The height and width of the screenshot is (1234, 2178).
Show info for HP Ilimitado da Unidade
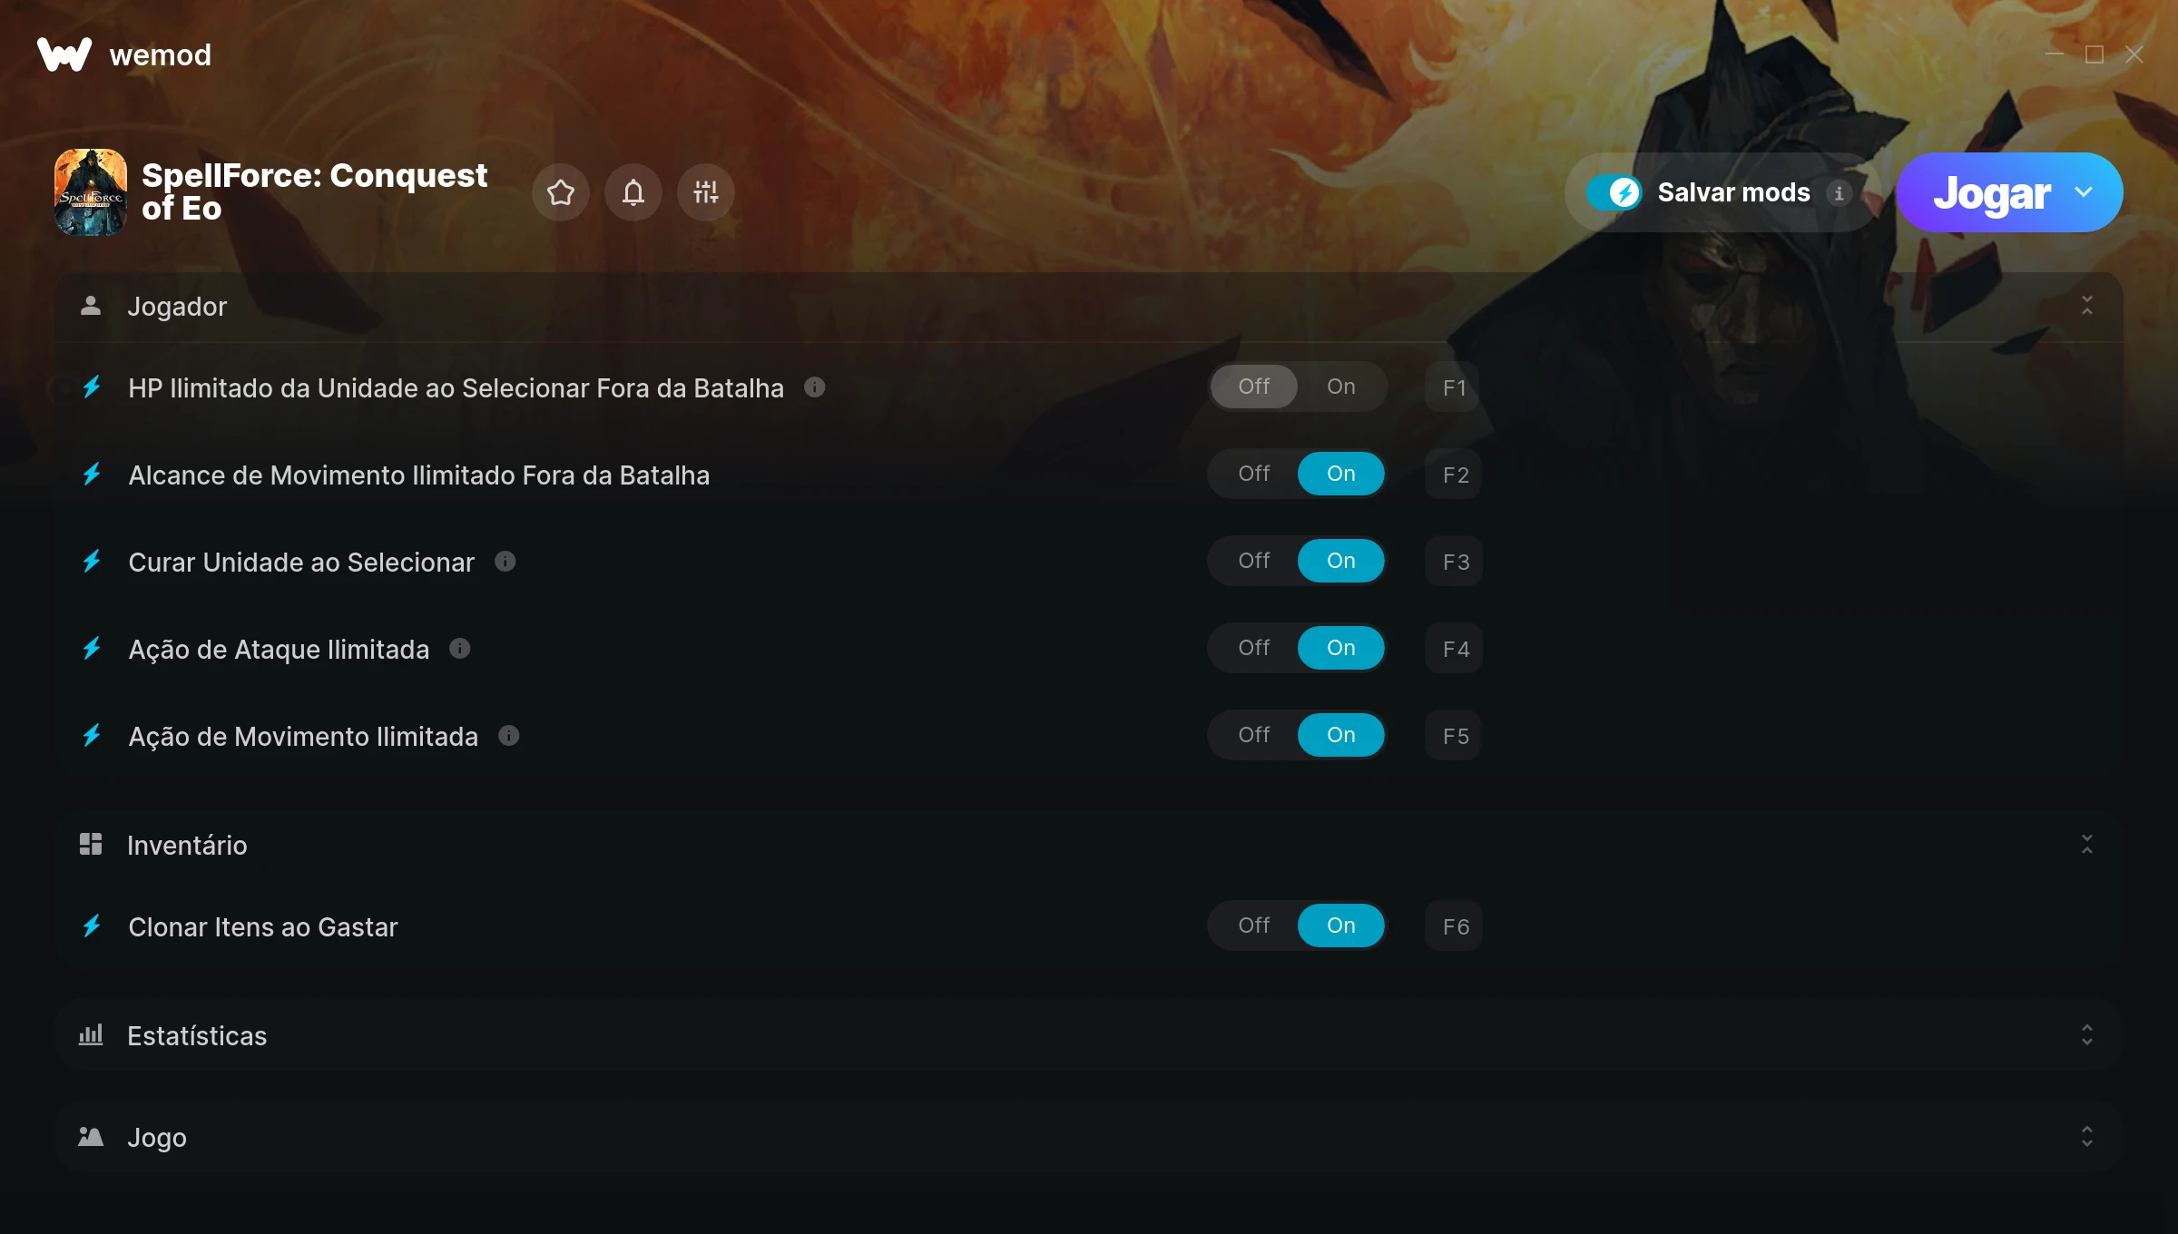coord(815,387)
